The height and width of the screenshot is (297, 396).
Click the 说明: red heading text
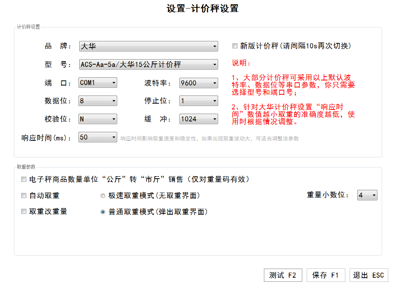point(241,63)
